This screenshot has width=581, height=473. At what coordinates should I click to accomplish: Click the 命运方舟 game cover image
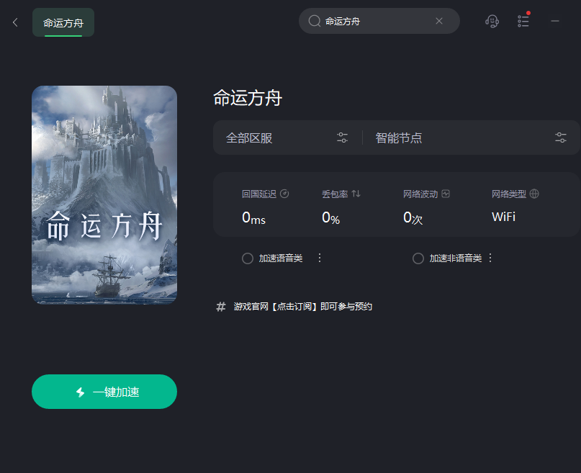(x=104, y=195)
